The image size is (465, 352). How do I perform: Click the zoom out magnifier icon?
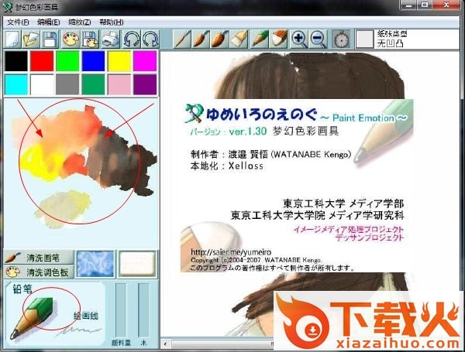tap(318, 39)
